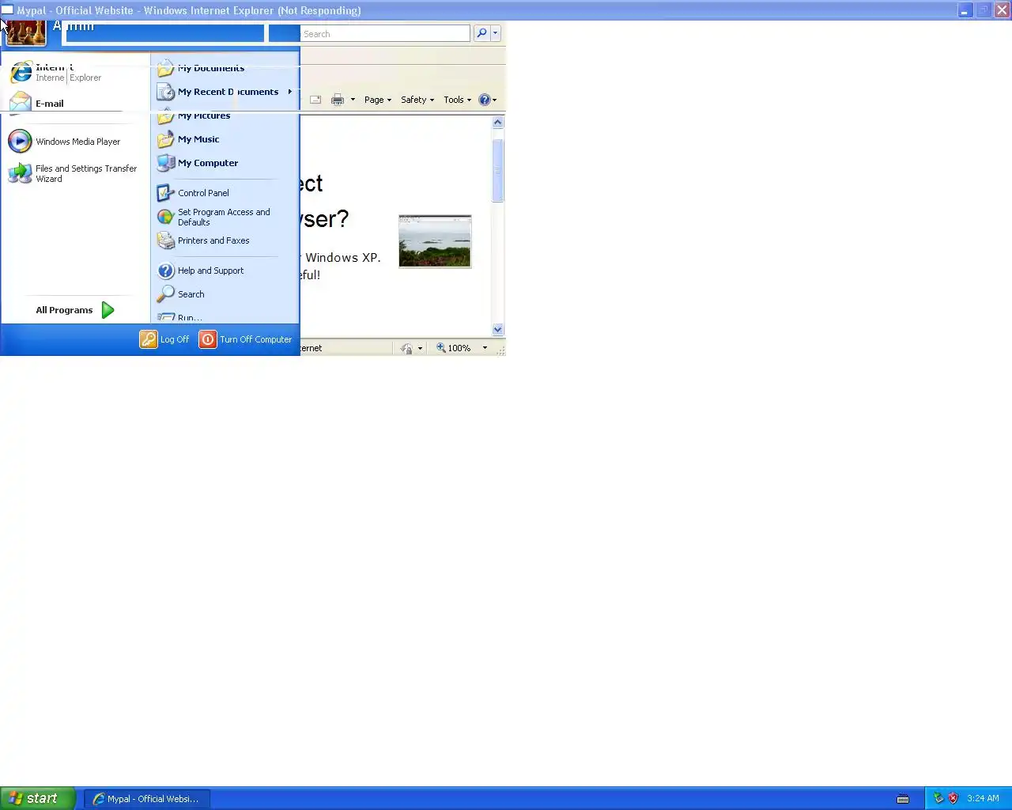Open the search provider dropdown arrow
This screenshot has width=1012, height=810.
pyautogui.click(x=496, y=33)
